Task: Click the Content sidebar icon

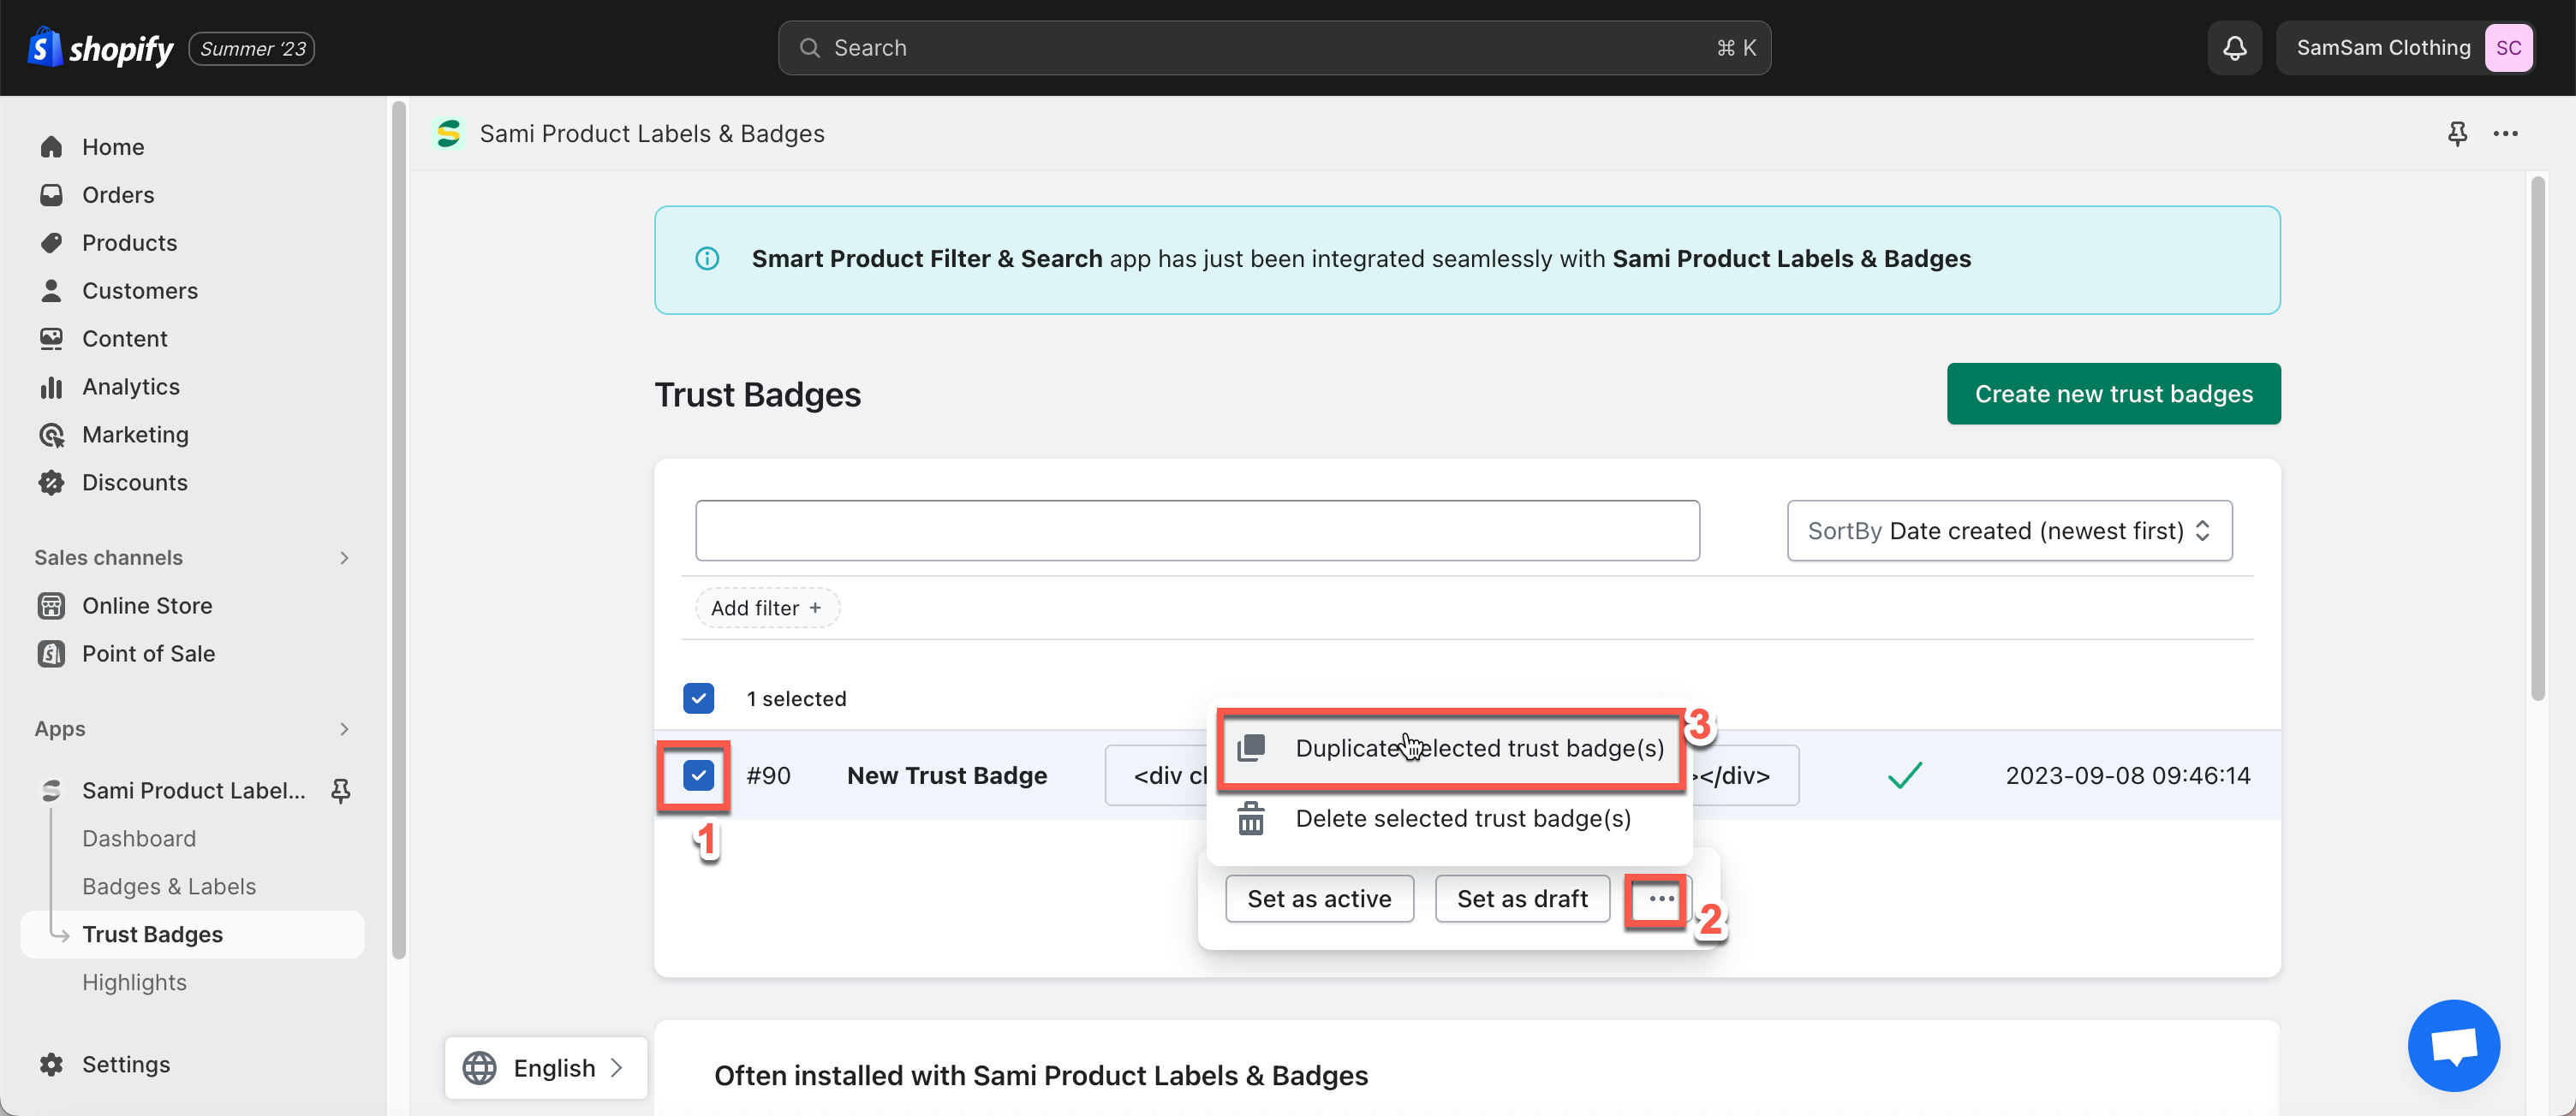Action: 51,339
